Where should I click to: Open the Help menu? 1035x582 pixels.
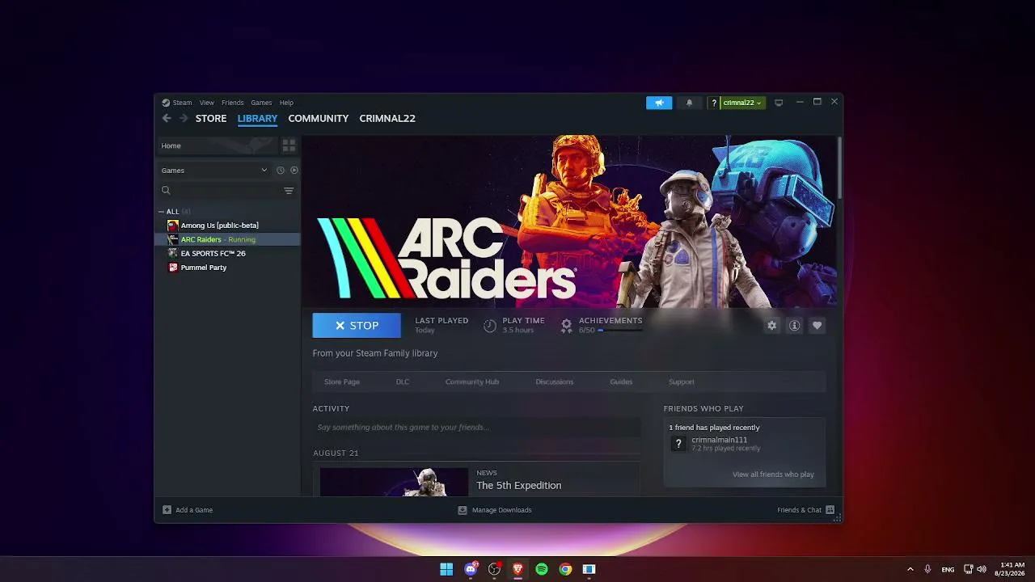[x=286, y=103]
